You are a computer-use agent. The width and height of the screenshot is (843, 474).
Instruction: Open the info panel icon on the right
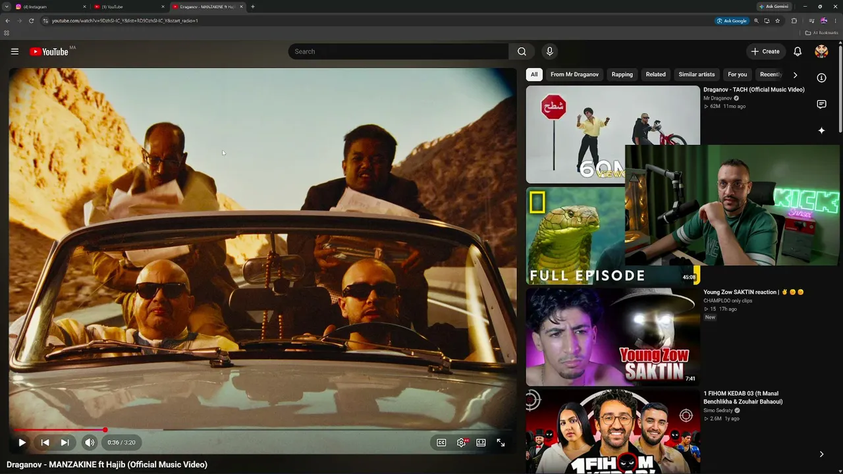tap(821, 78)
